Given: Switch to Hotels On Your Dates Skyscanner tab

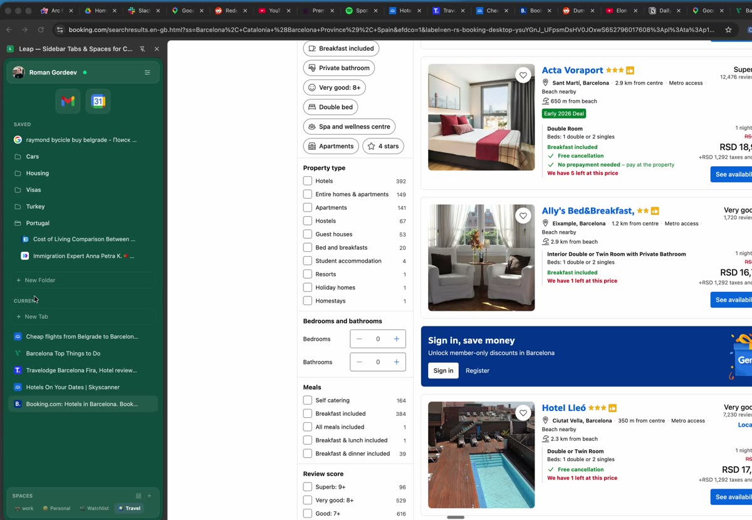Looking at the screenshot, I should (x=82, y=387).
